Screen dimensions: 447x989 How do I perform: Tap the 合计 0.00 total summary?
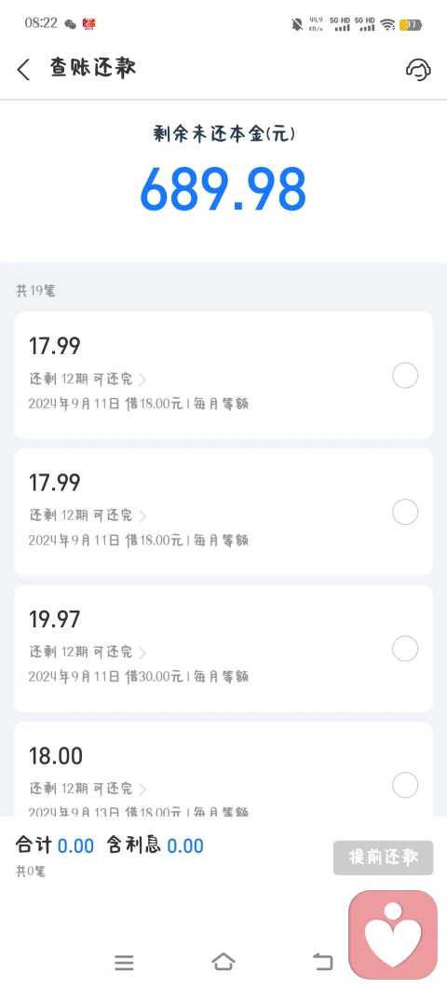click(x=55, y=845)
